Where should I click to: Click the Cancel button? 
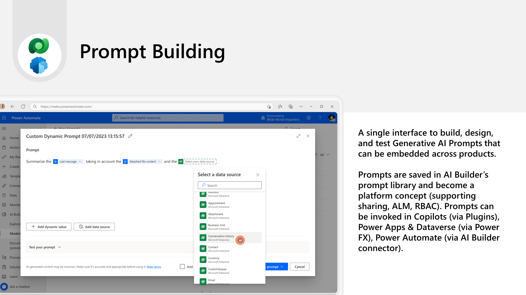tap(299, 267)
